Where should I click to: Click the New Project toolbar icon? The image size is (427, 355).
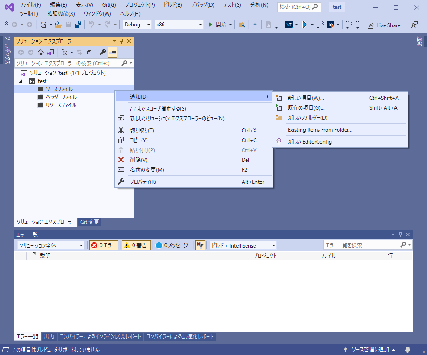pos(43,25)
